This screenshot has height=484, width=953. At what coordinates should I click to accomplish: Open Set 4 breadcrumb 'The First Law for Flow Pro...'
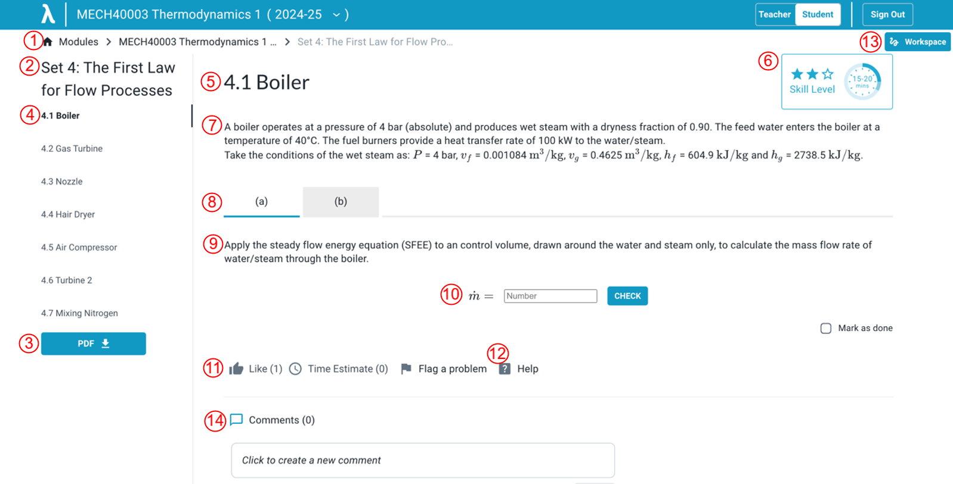tap(375, 41)
